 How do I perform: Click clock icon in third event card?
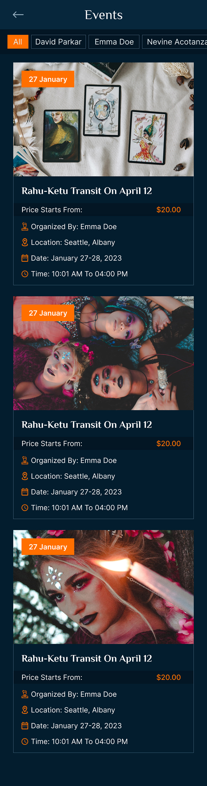[x=25, y=742]
